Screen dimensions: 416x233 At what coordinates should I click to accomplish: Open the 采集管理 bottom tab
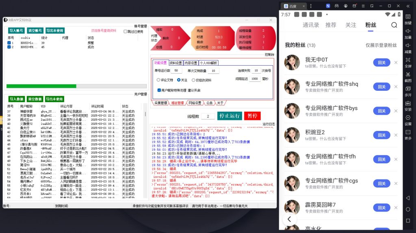161,103
